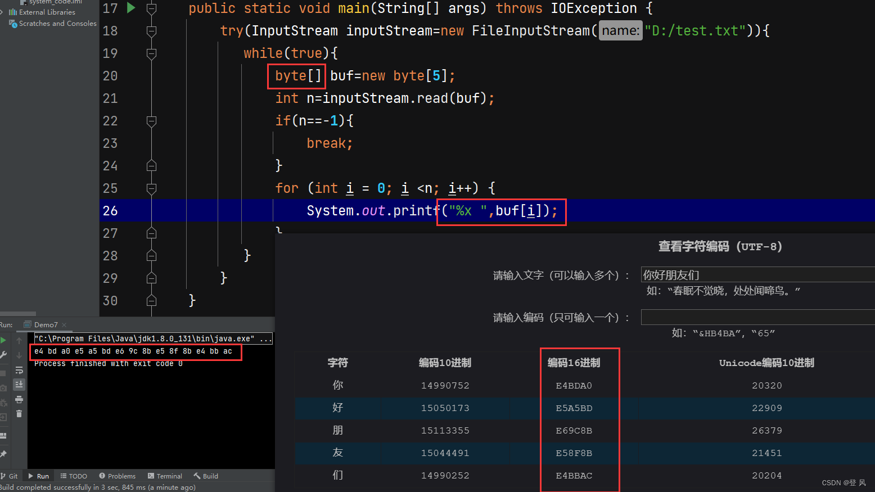The height and width of the screenshot is (492, 875).
Task: Click the 'Build completed successfully' status message
Action: pos(98,488)
